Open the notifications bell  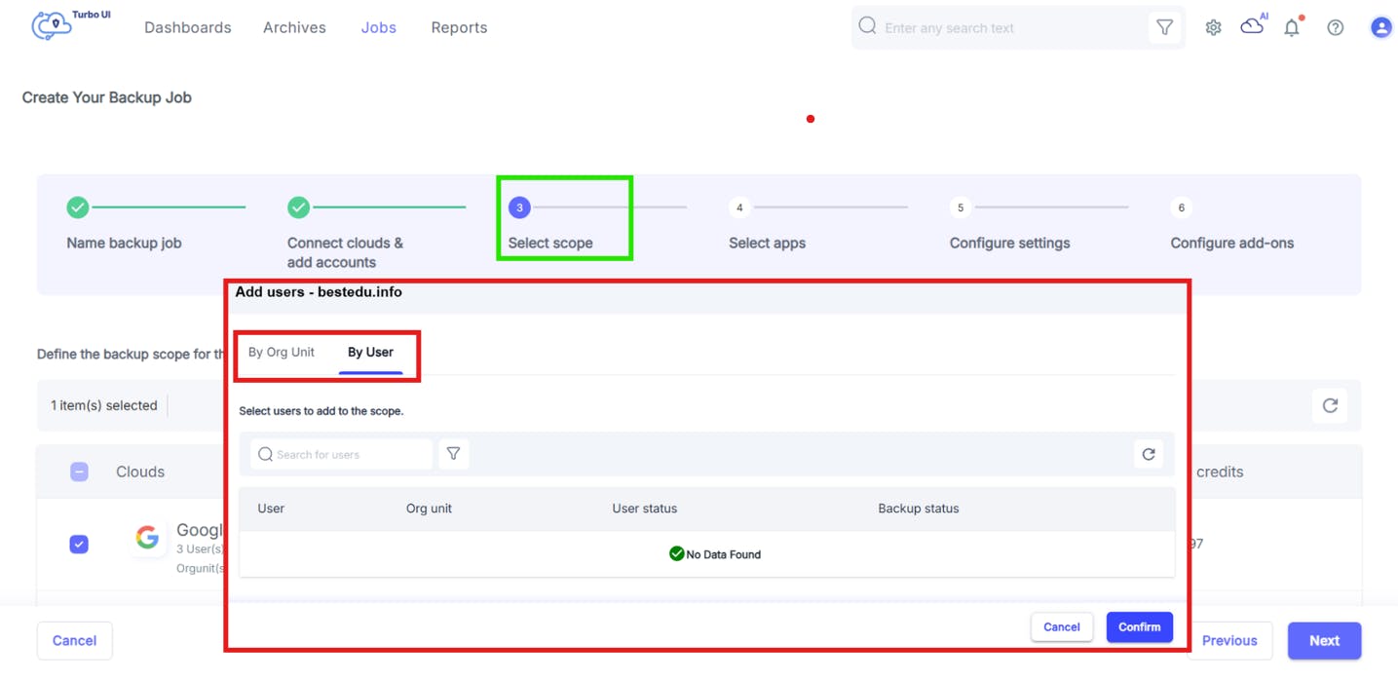point(1292,28)
